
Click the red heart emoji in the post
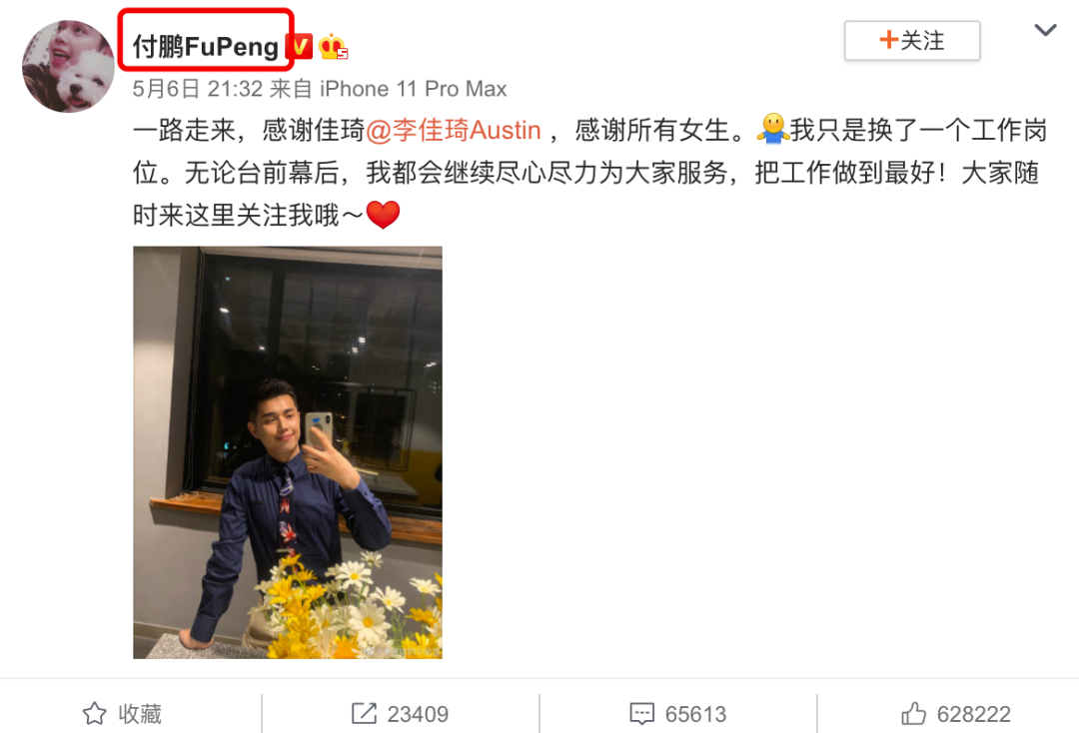pos(384,215)
